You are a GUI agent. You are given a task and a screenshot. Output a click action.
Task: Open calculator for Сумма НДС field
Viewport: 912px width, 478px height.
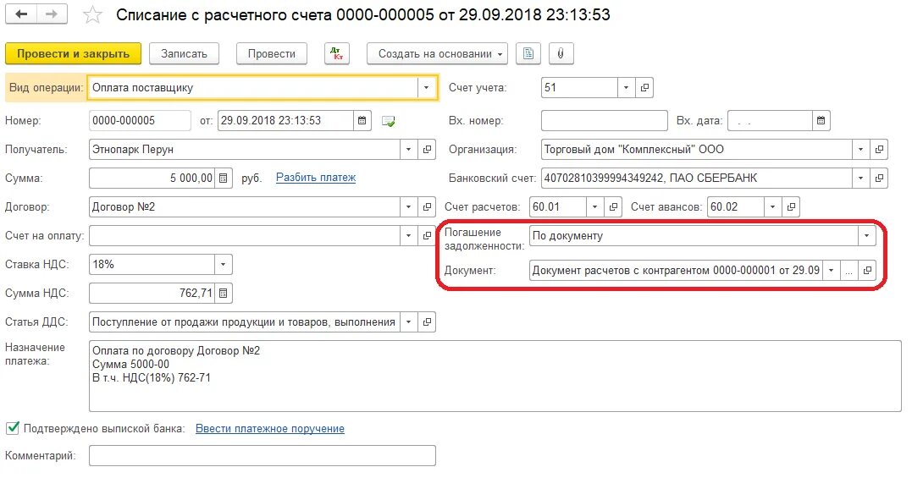click(x=224, y=294)
